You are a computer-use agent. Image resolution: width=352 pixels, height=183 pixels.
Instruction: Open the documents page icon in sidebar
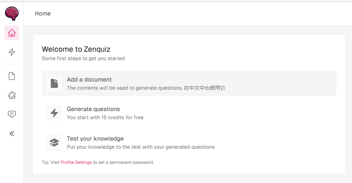tap(12, 76)
